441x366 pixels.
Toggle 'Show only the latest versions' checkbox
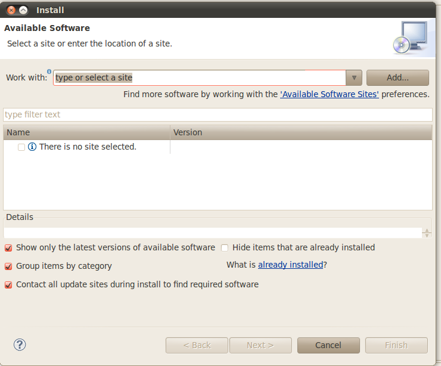[8, 247]
